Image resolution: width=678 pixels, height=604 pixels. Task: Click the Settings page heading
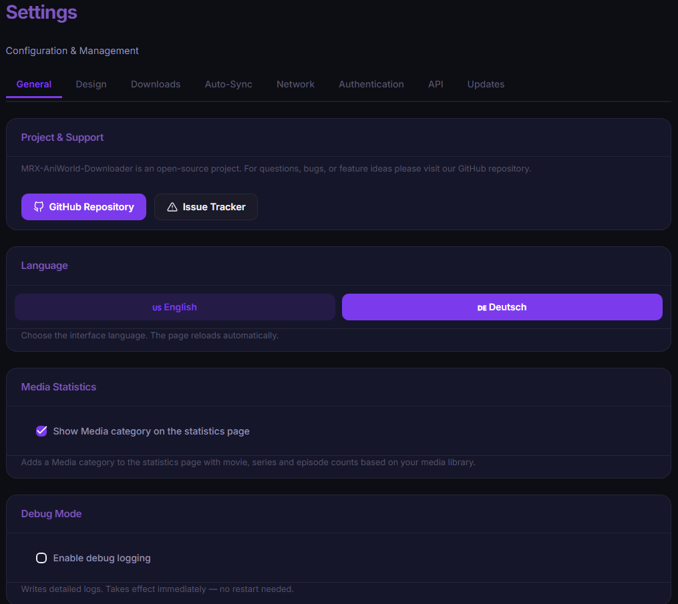pos(41,12)
